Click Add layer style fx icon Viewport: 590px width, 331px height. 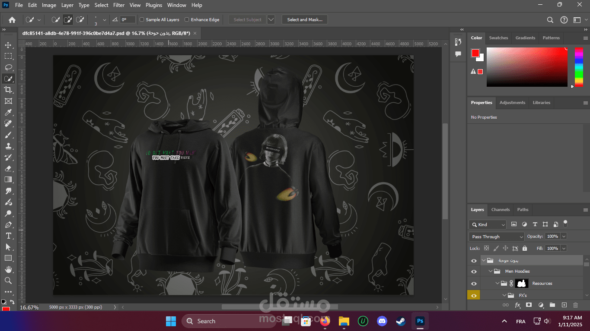coord(517,305)
